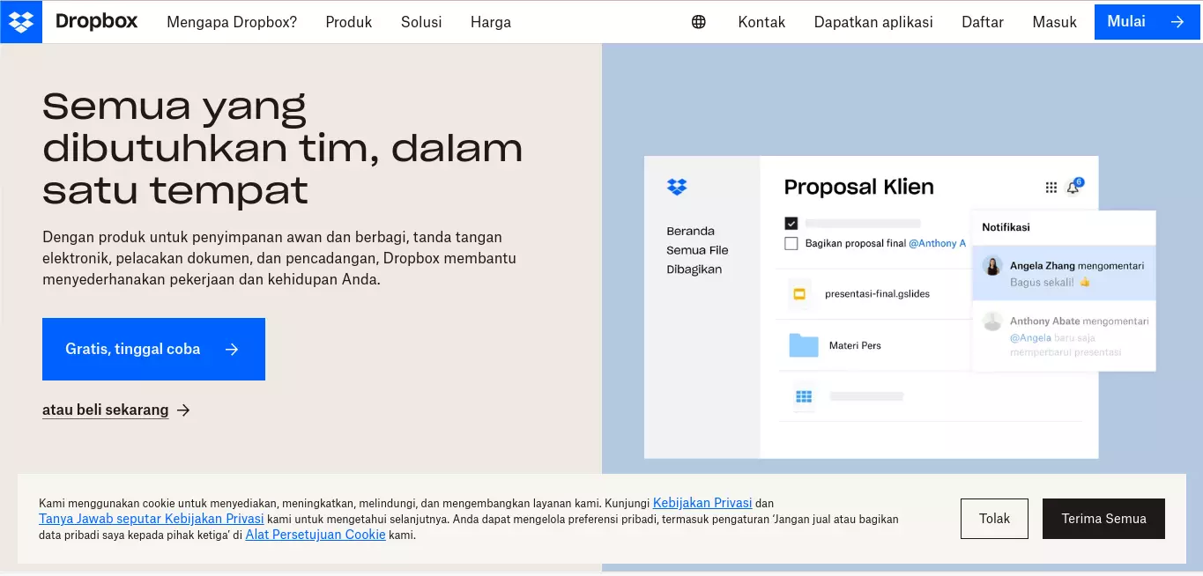Open the Kebijakan Privasi link
The height and width of the screenshot is (576, 1203).
tap(702, 504)
